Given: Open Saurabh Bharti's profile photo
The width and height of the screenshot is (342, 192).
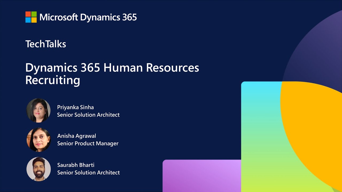Looking at the screenshot, I should [x=38, y=169].
